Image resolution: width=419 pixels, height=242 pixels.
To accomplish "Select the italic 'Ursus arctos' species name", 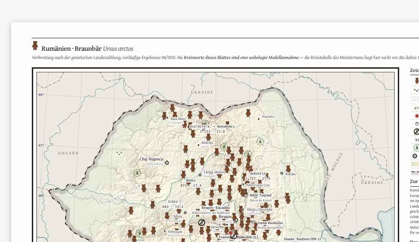I will click(x=118, y=48).
